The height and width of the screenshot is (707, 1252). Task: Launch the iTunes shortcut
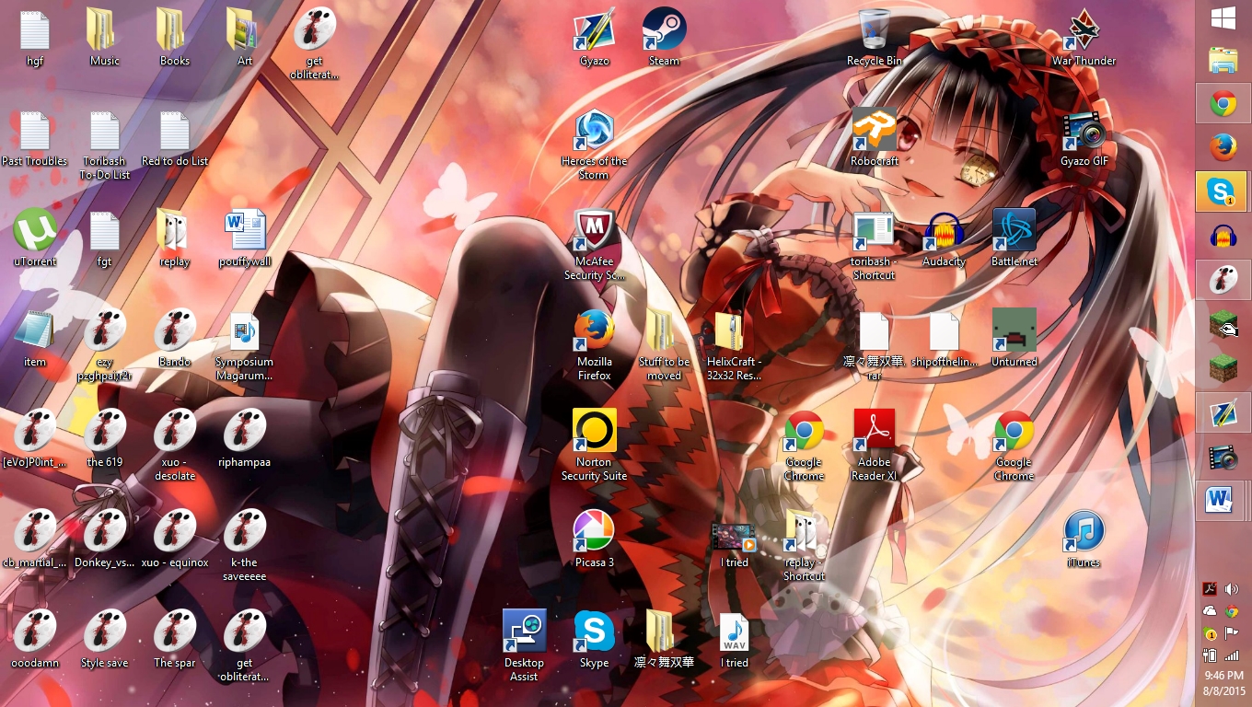[x=1084, y=539]
